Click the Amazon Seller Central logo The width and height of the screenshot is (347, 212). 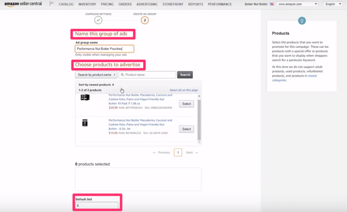24,4
